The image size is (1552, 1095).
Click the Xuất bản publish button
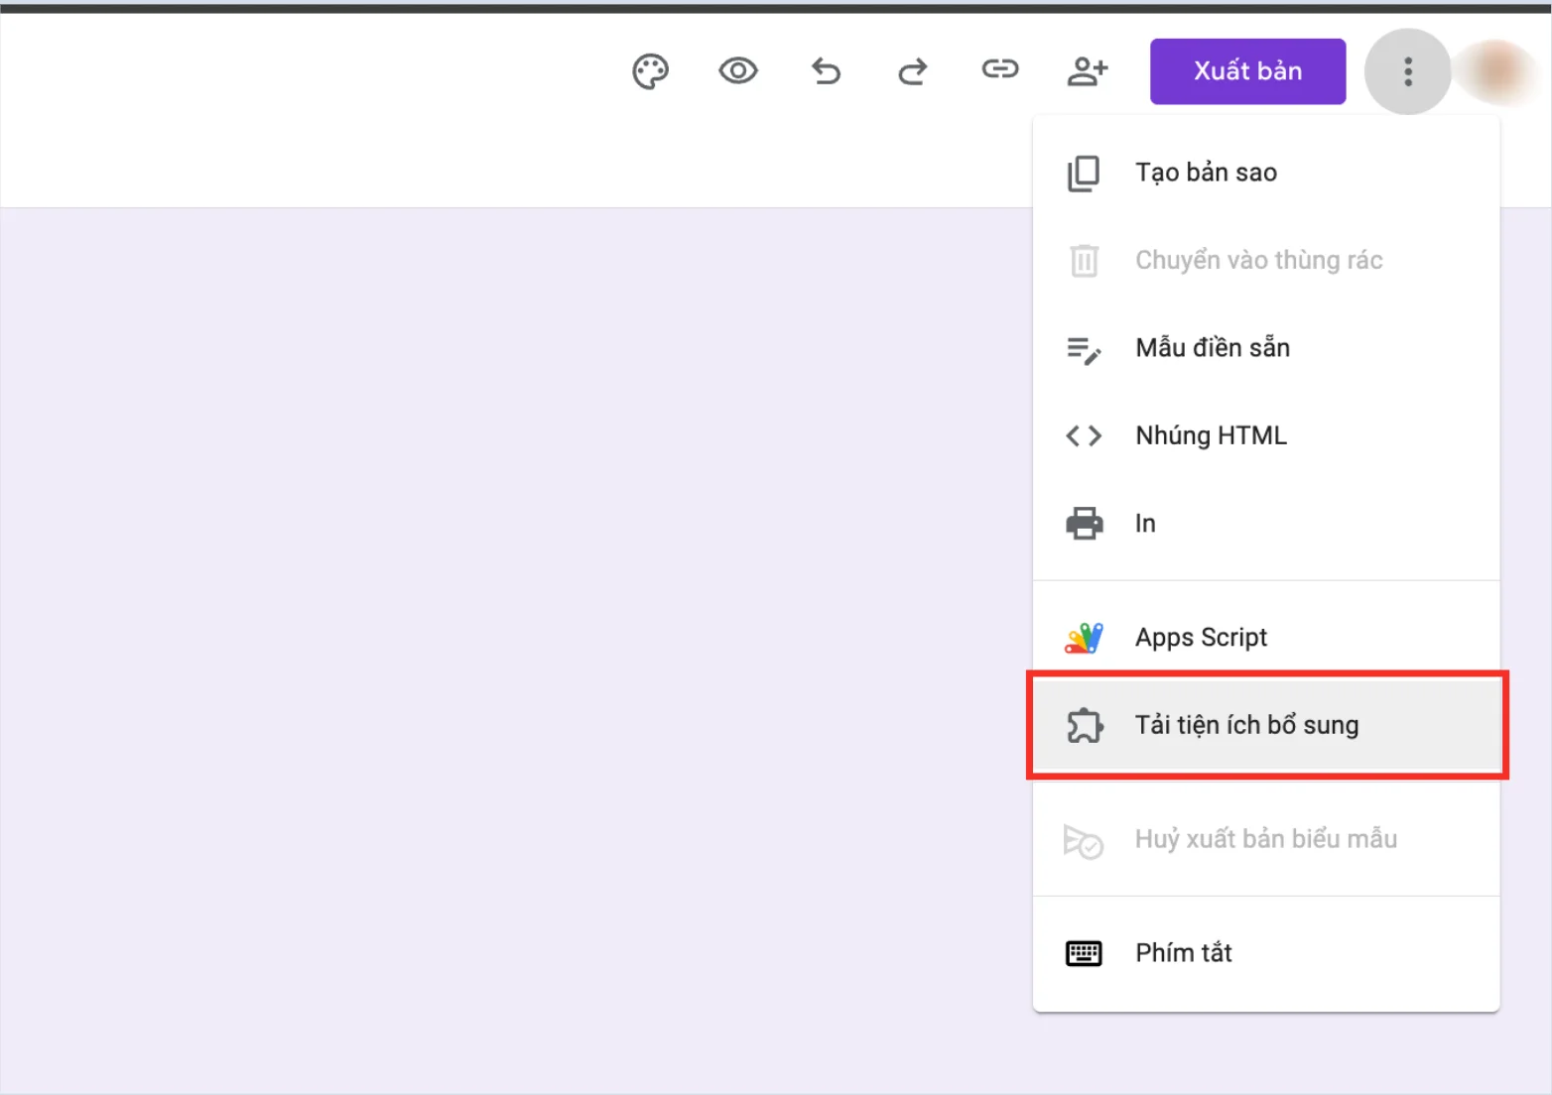tap(1247, 71)
